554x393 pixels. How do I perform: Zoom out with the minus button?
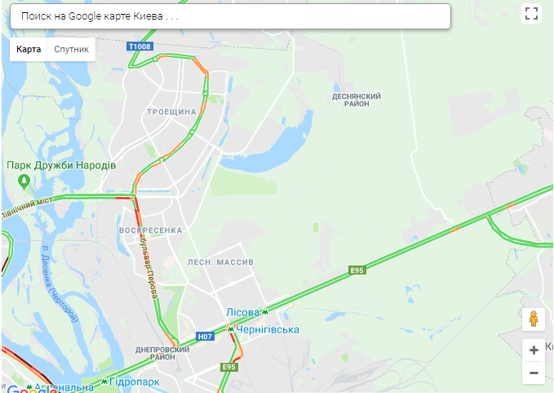pyautogui.click(x=534, y=373)
